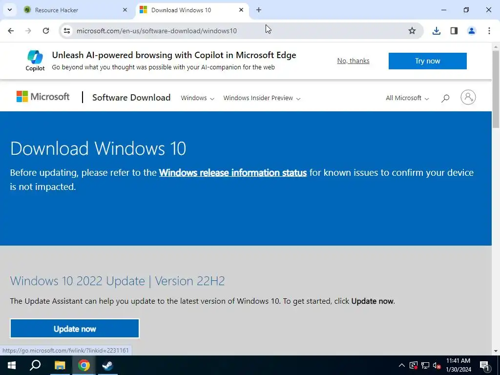Open the Software Download heading link
500x375 pixels.
point(131,98)
